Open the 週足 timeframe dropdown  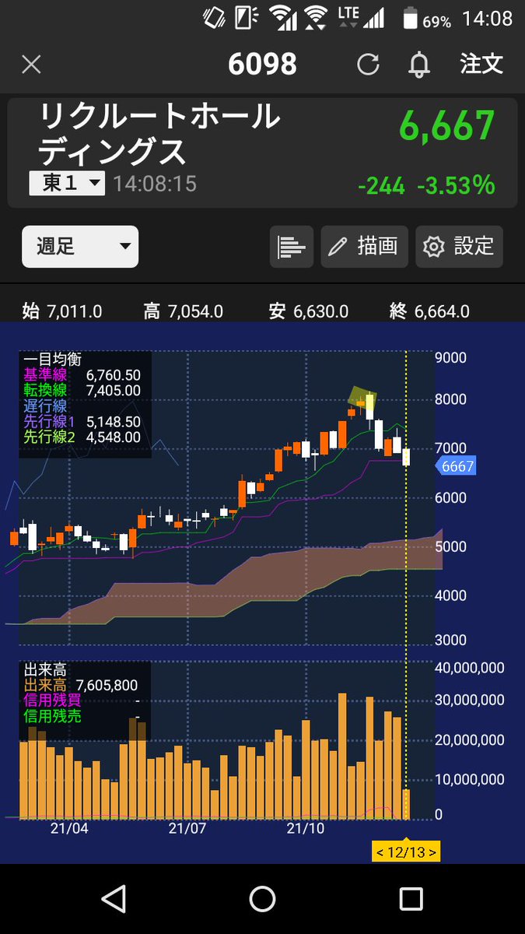[80, 247]
